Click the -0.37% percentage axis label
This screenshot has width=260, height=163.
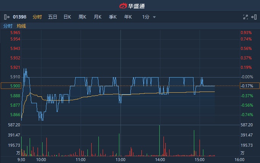pyautogui.click(x=247, y=96)
